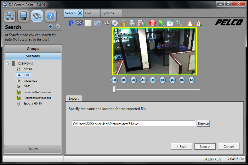248x165 pixels.
Task: Collapse the DSSRVDMS tree node
Action: [x=7, y=64]
